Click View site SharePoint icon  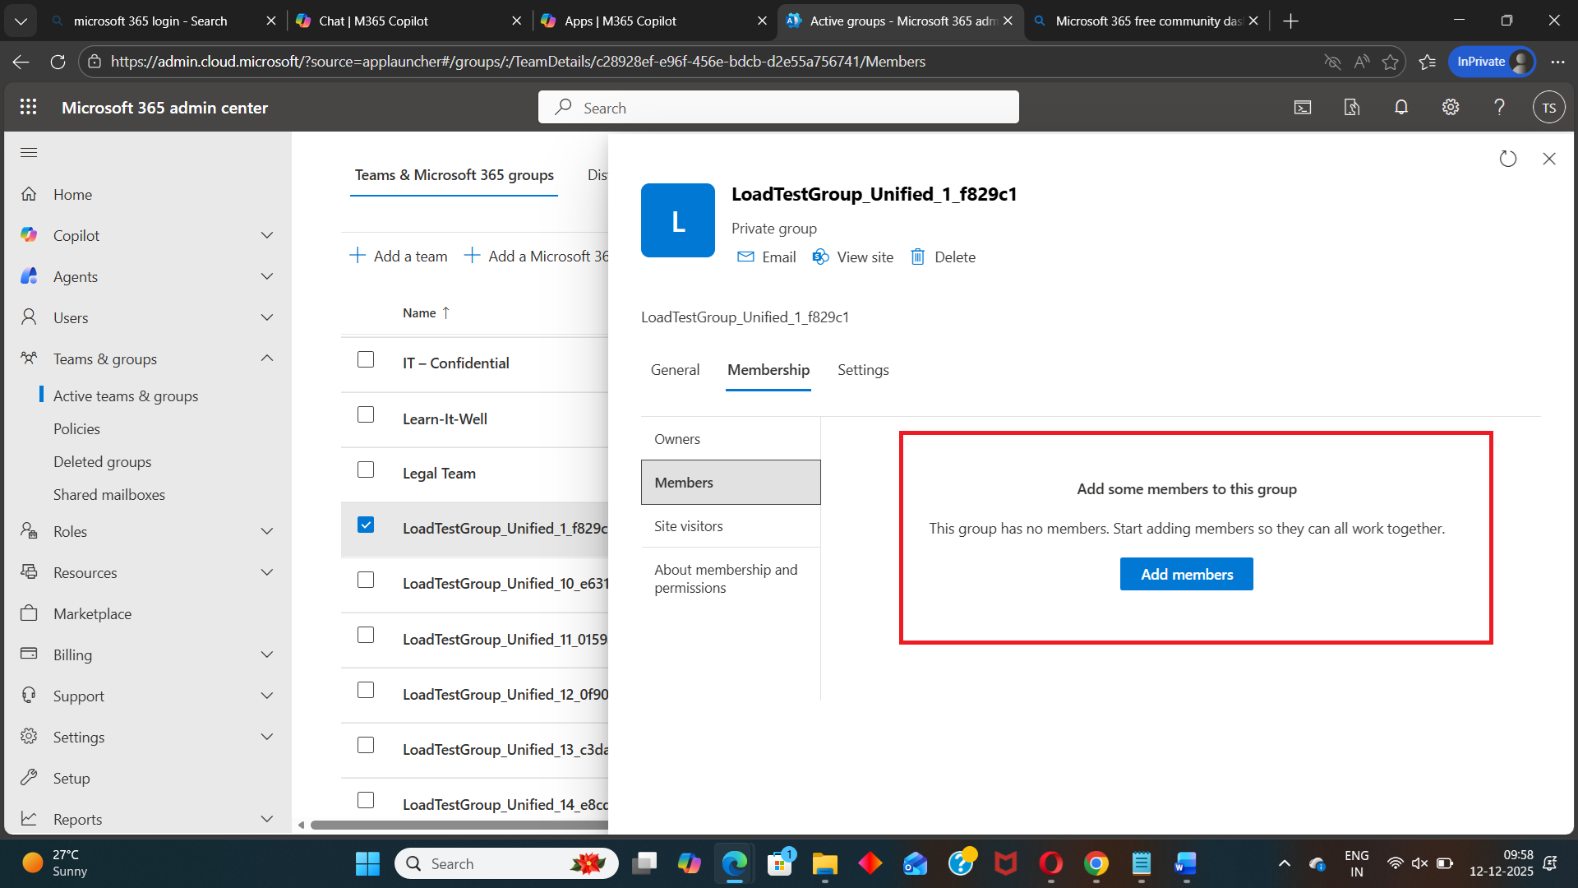click(820, 257)
